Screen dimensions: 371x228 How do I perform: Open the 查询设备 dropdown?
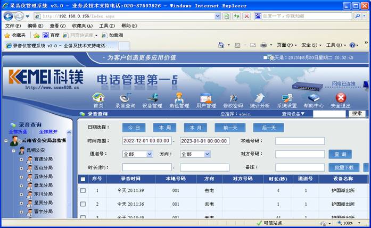293,114
